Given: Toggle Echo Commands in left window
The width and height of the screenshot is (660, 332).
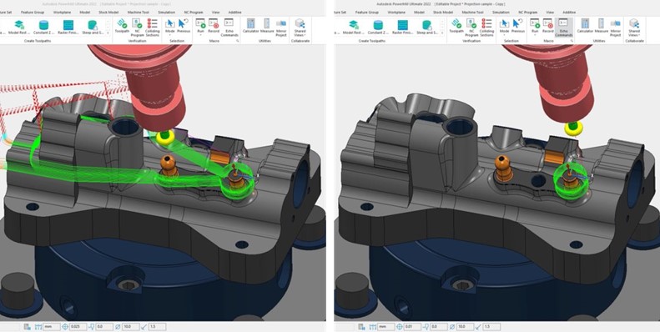Looking at the screenshot, I should click(x=229, y=28).
